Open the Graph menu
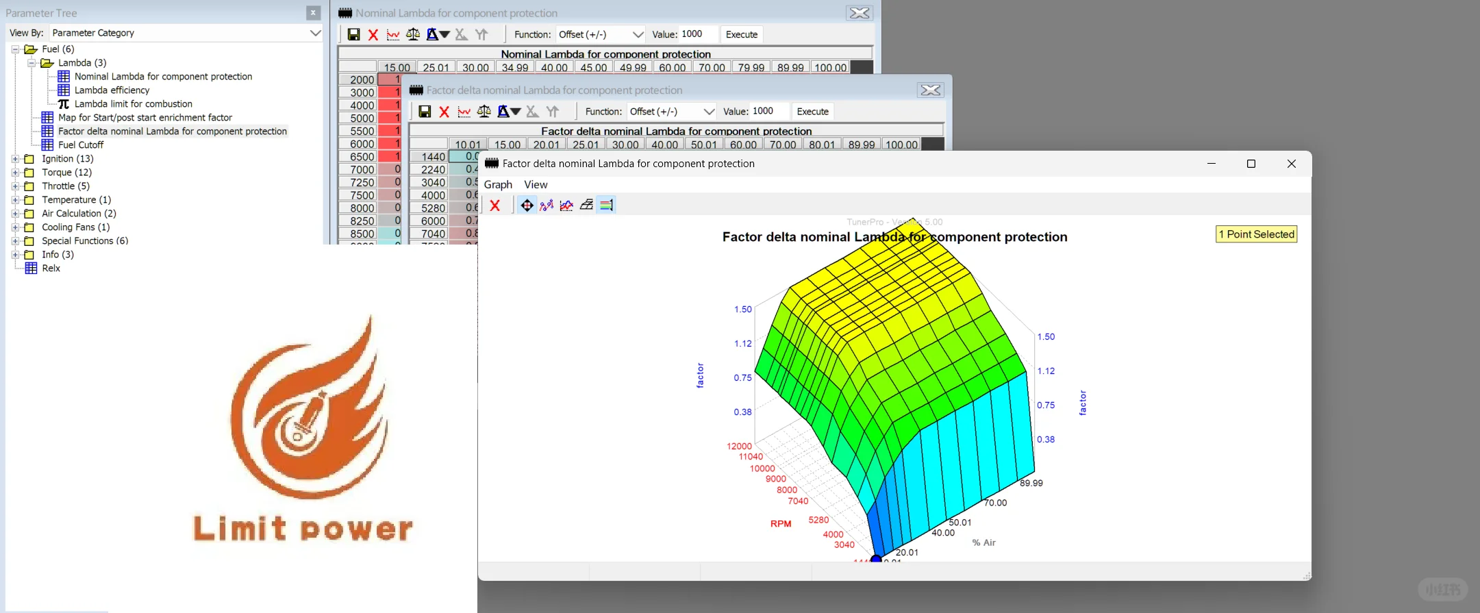The image size is (1480, 613). coord(498,185)
